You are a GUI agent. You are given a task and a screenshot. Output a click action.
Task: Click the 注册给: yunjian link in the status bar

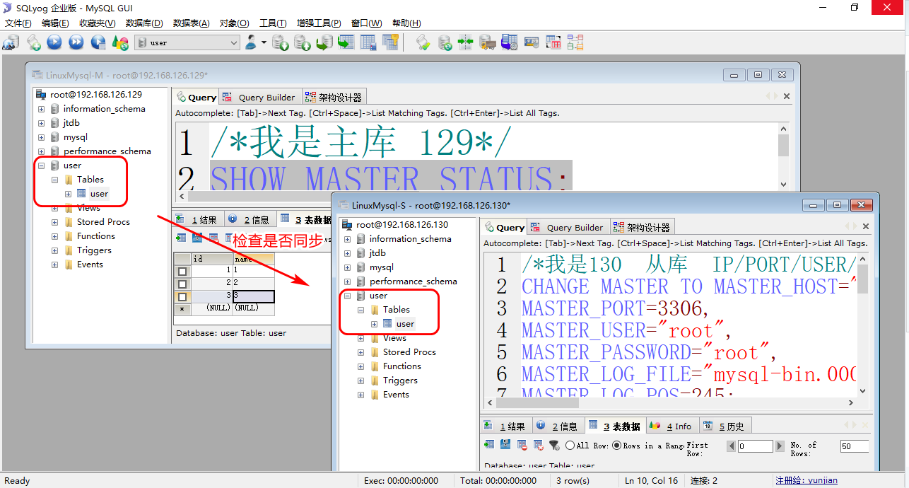pyautogui.click(x=806, y=480)
